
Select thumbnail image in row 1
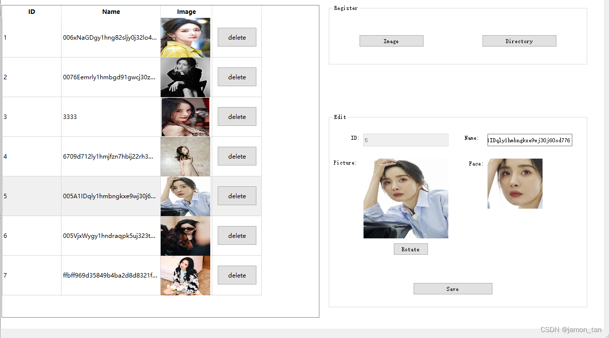click(x=185, y=38)
